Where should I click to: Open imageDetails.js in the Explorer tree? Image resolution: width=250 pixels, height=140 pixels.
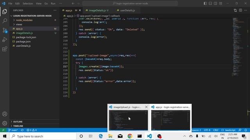click(24, 33)
